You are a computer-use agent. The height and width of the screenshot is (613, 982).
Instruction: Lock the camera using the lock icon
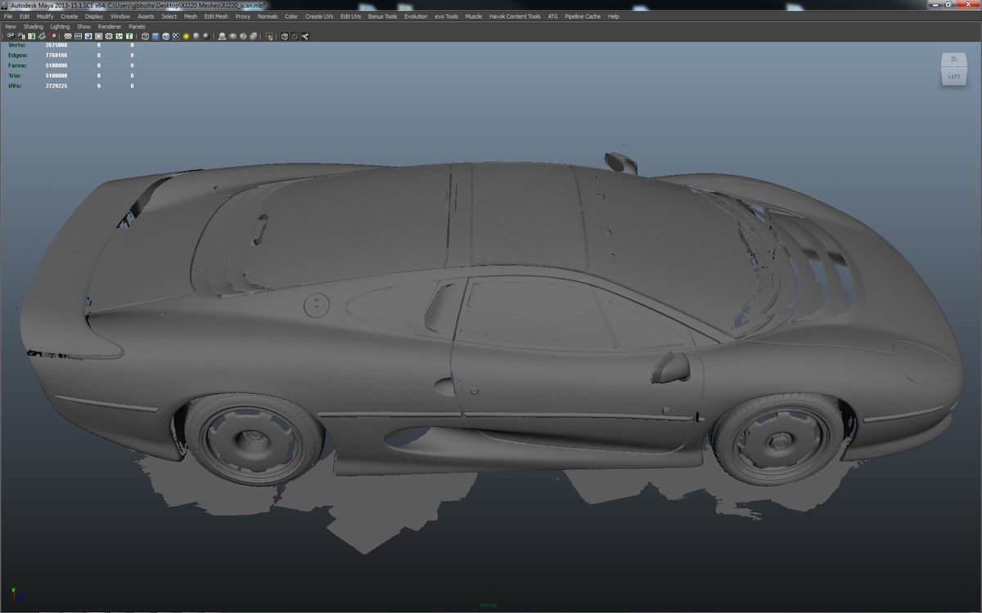(20, 37)
